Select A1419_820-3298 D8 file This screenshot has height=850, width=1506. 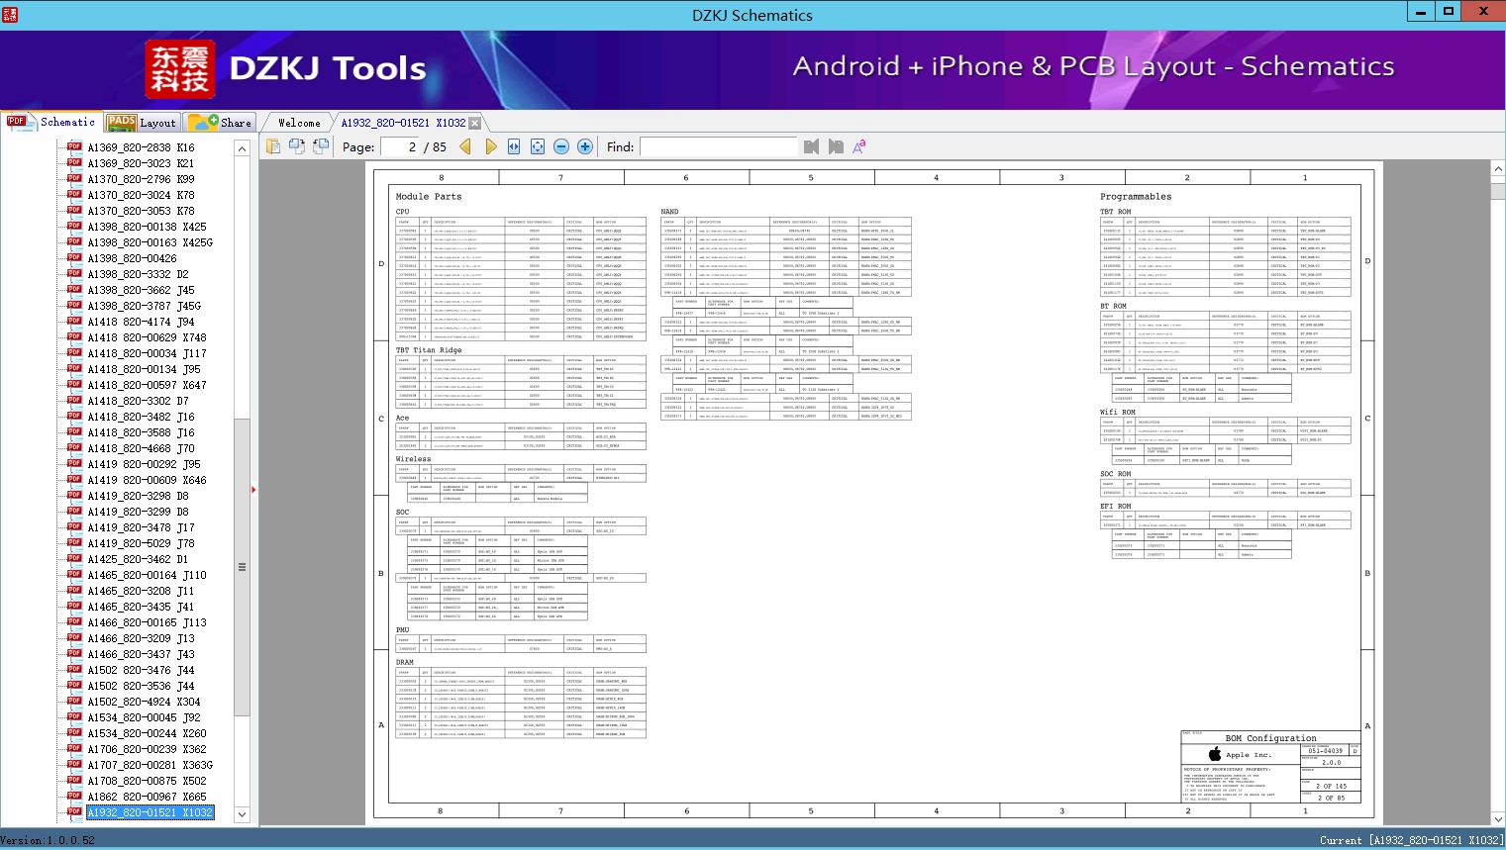[x=138, y=496]
